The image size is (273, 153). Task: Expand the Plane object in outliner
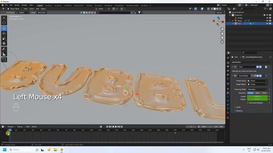pyautogui.click(x=233, y=21)
